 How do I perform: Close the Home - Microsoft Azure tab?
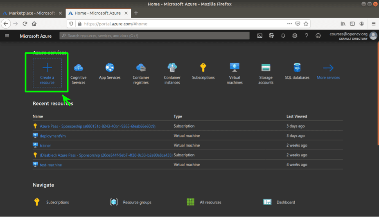point(126,13)
